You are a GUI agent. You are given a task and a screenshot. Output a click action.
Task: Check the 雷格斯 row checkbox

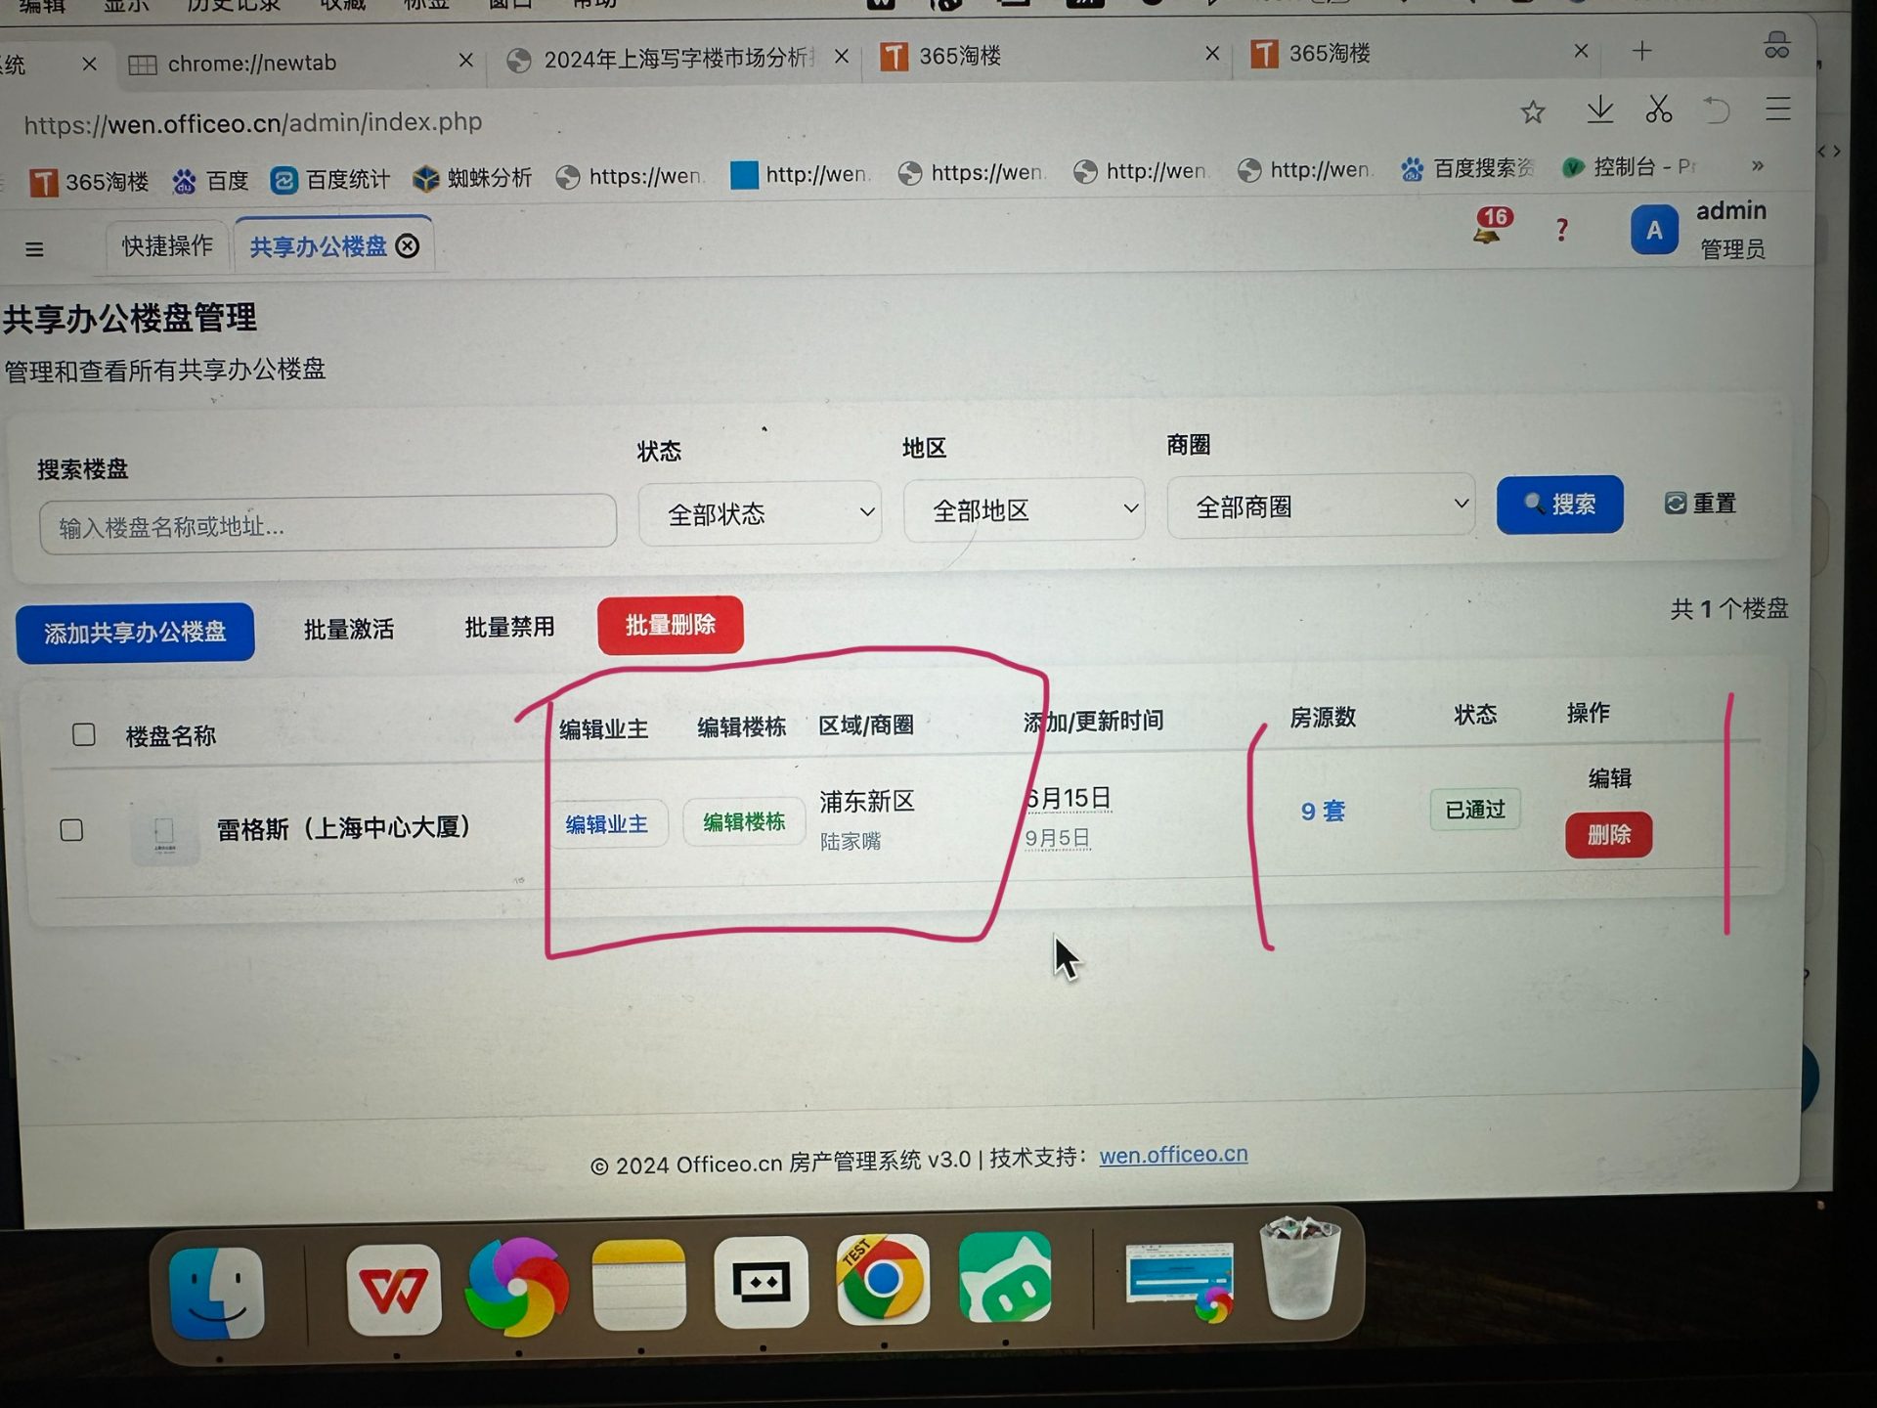[x=71, y=830]
